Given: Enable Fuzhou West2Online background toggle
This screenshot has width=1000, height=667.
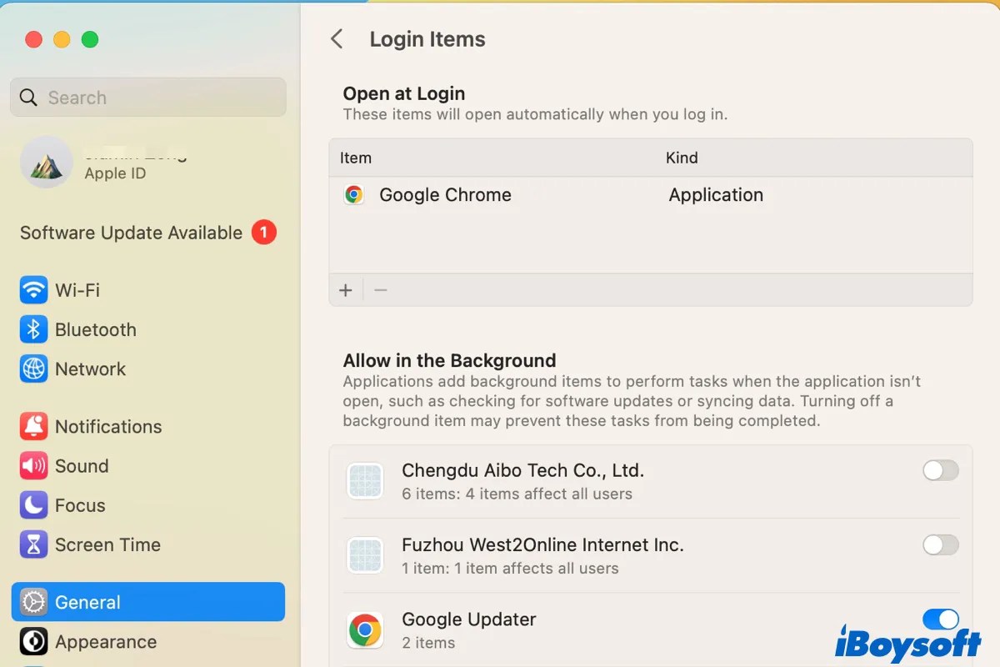Looking at the screenshot, I should (x=941, y=545).
